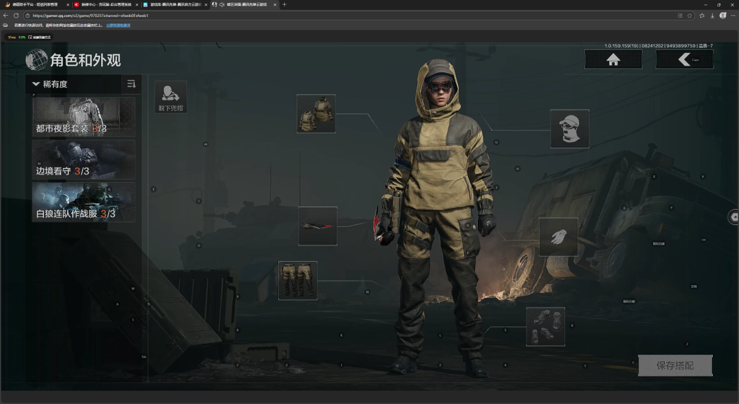Add this page to favorites star

[690, 16]
